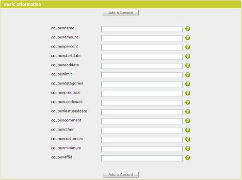Select the couponaffid input field
The width and height of the screenshot is (242, 180).
pos(142,158)
